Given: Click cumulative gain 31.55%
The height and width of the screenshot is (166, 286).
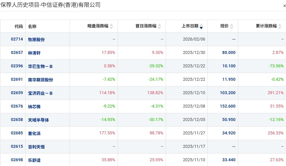Looking at the screenshot, I should (x=277, y=106).
